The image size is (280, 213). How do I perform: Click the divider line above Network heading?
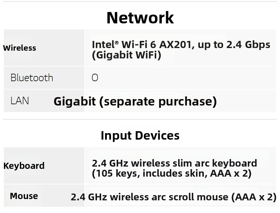tap(140, 1)
